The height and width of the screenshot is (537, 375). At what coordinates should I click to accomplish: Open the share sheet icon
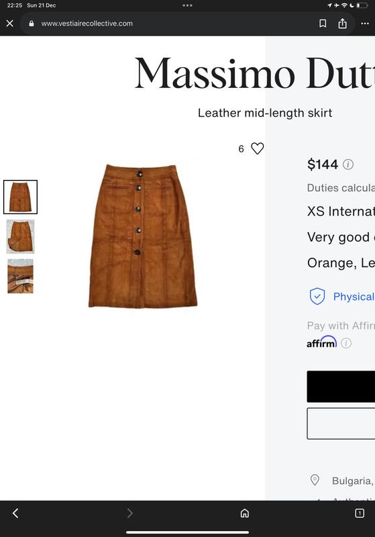[343, 23]
